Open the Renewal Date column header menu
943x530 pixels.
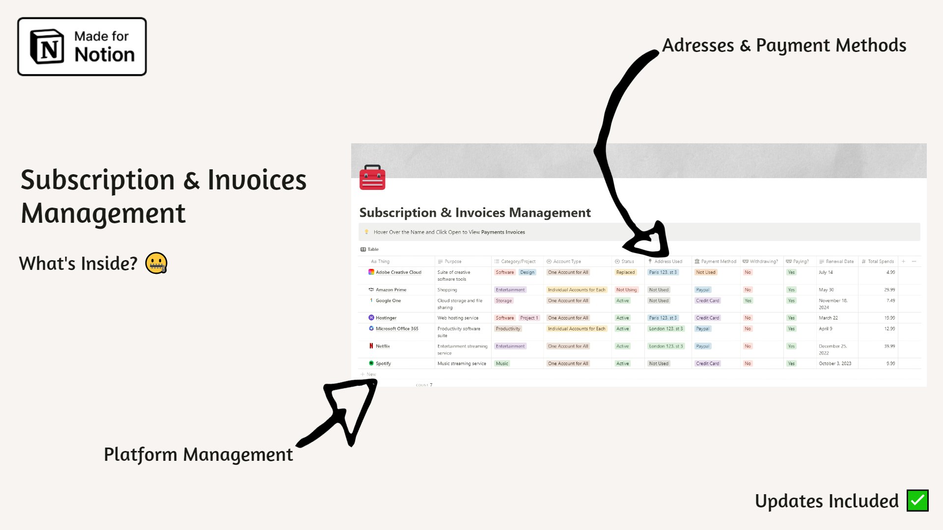coord(836,262)
